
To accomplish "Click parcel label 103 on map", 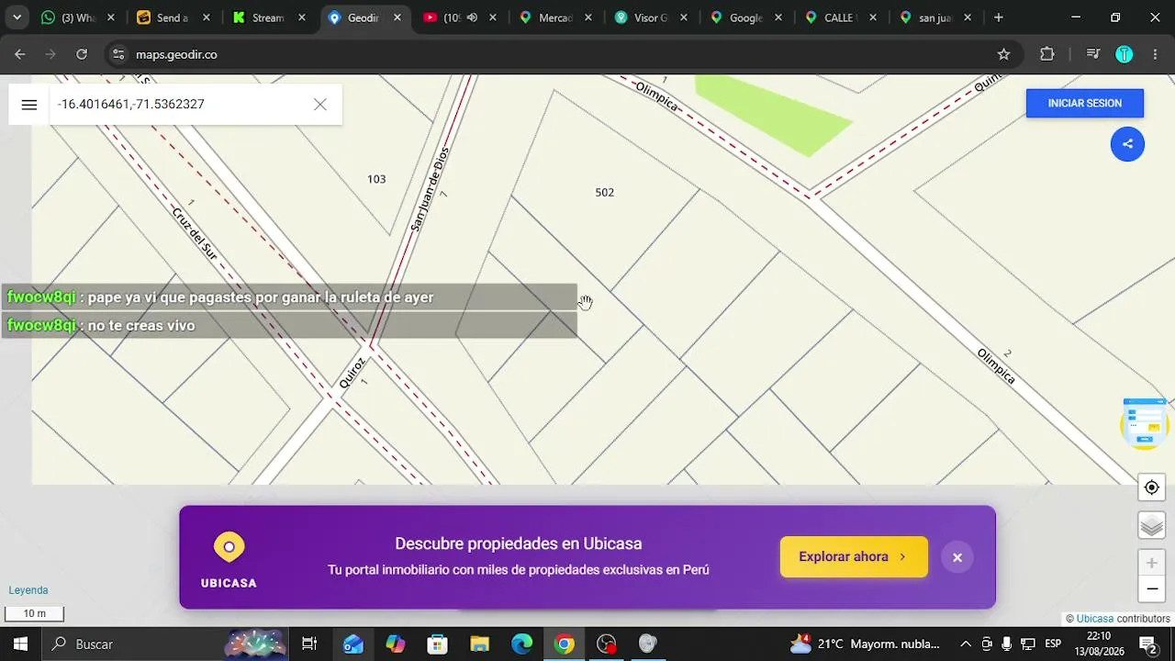I will tap(376, 179).
